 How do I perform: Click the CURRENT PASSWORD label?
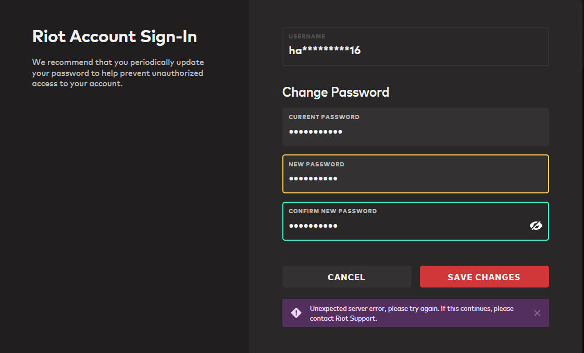324,117
